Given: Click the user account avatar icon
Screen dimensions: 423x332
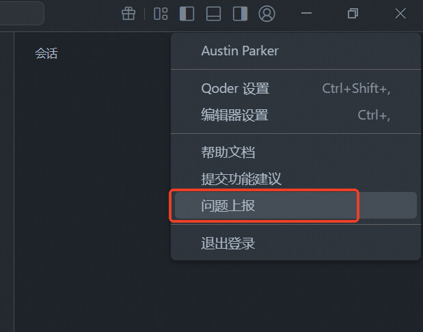Looking at the screenshot, I should 267,14.
